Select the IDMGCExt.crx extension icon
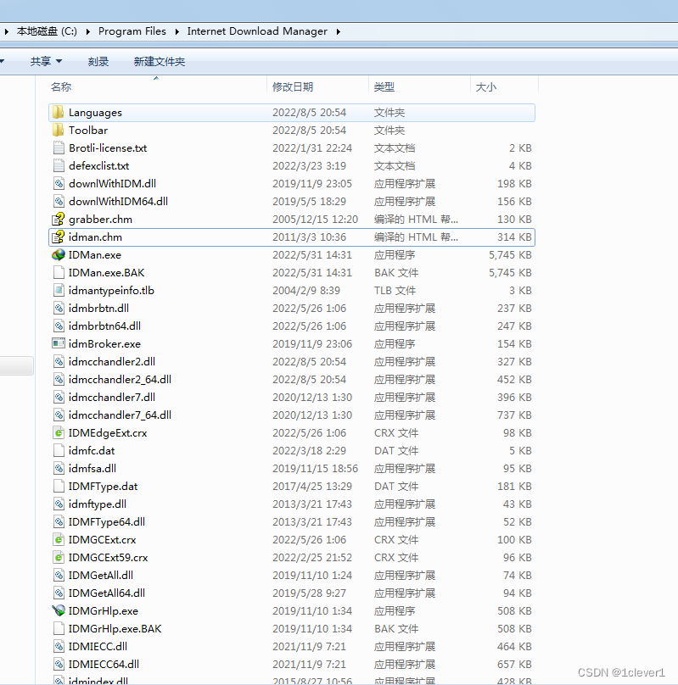Screen dimensions: 678x685 pos(59,540)
